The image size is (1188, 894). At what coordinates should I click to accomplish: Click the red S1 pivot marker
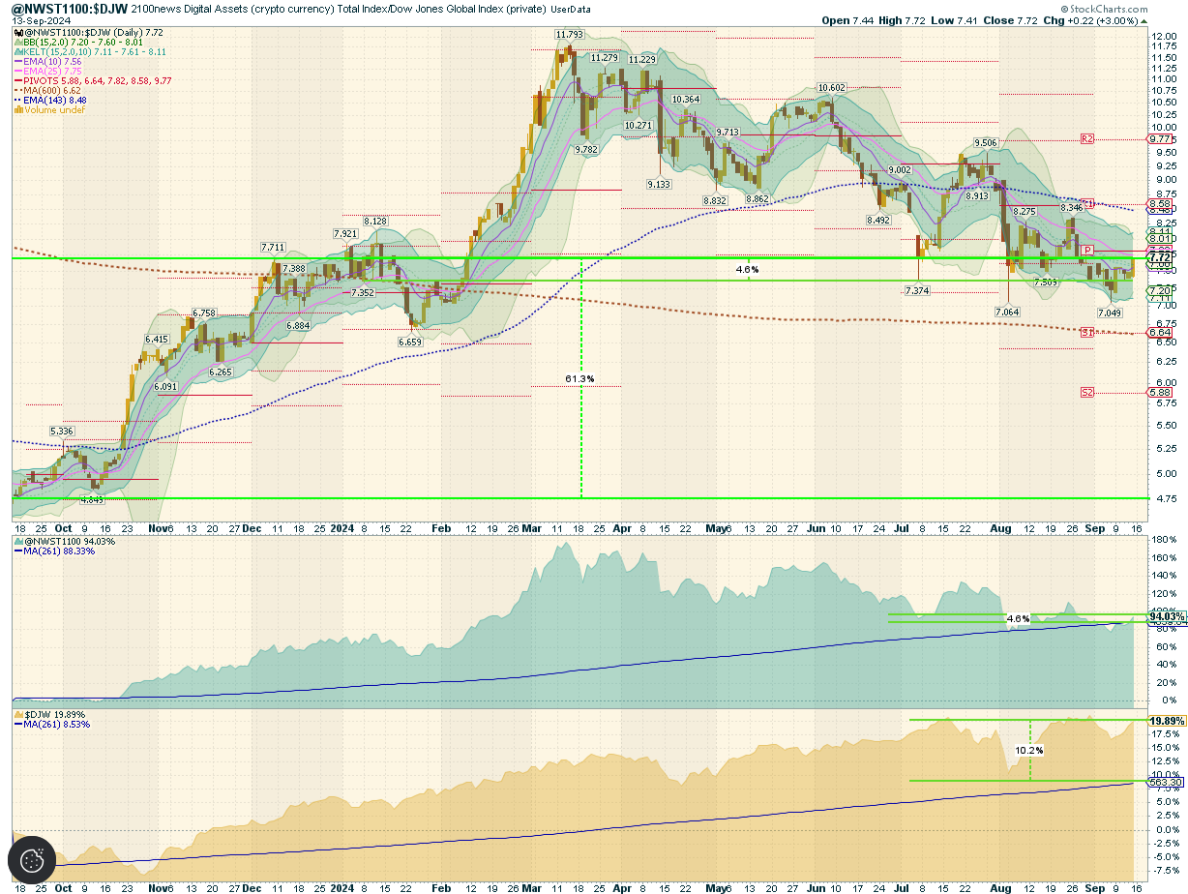pos(1086,332)
